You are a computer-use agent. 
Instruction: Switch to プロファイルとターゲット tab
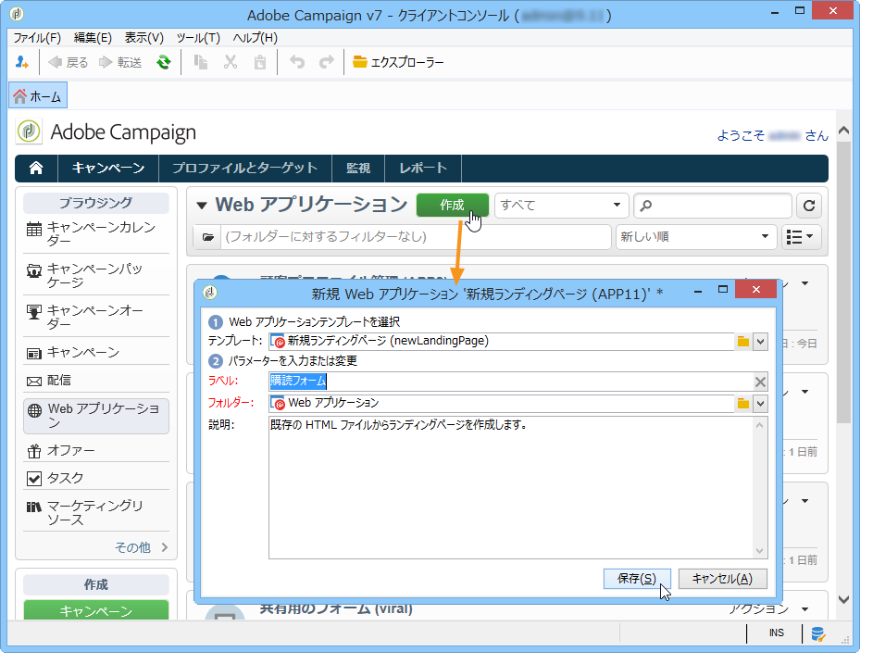245,169
